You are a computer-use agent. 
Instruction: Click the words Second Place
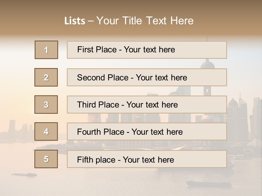103,78
